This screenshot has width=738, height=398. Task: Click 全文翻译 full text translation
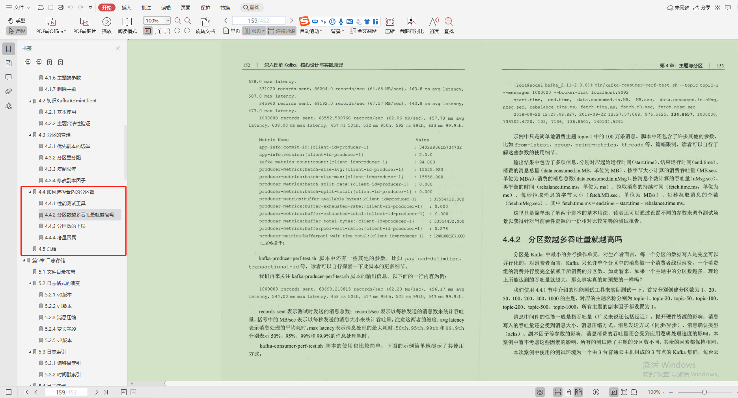coord(363,31)
